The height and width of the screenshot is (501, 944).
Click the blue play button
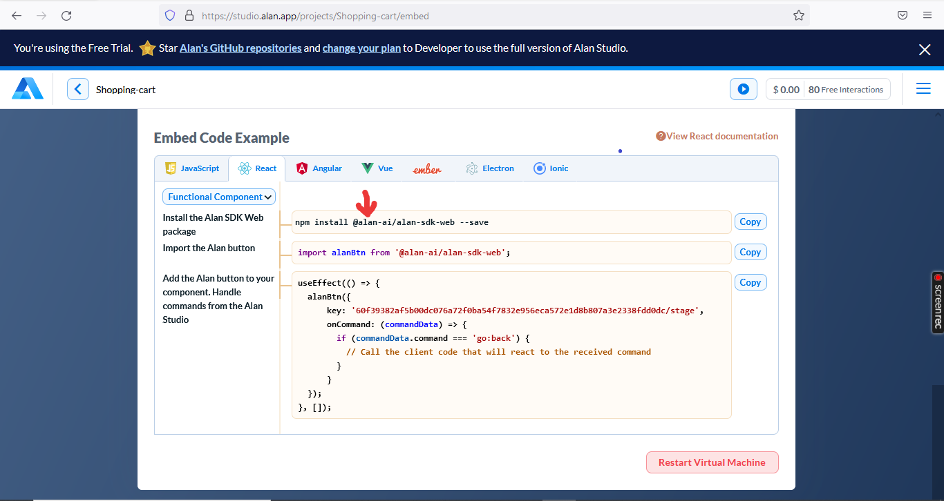[743, 89]
